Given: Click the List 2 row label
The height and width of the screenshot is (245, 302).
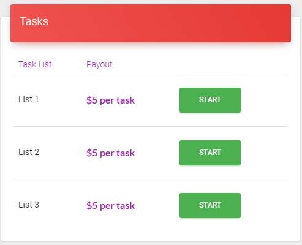Looking at the screenshot, I should click(29, 152).
